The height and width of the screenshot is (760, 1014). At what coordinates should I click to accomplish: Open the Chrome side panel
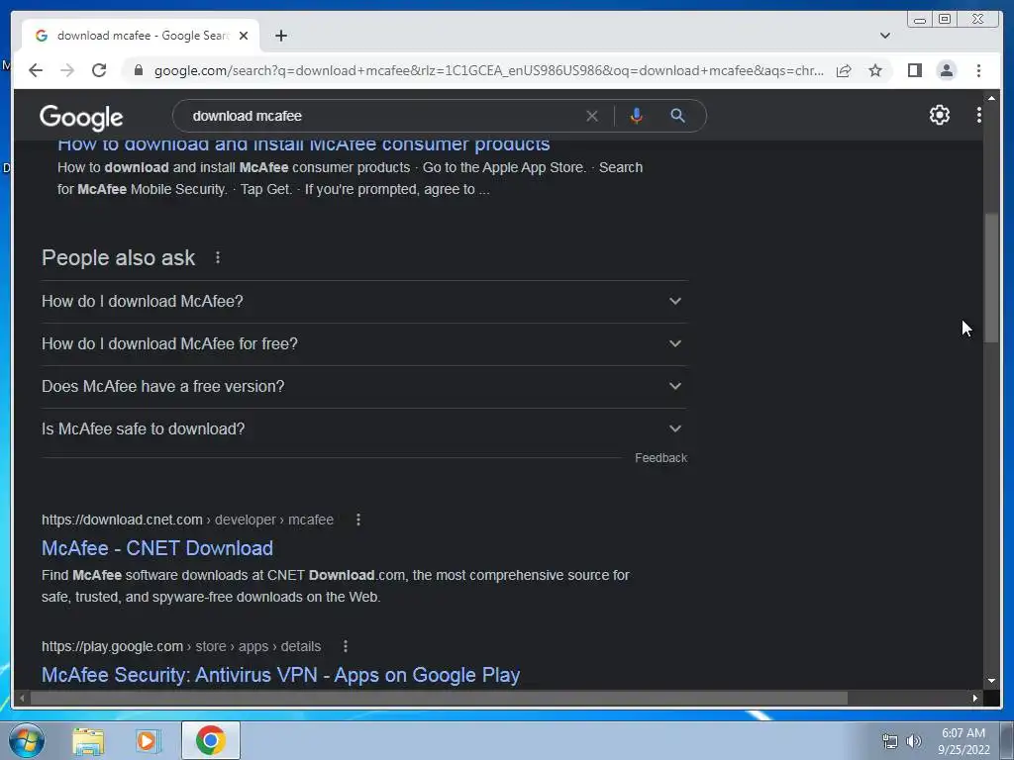click(914, 70)
